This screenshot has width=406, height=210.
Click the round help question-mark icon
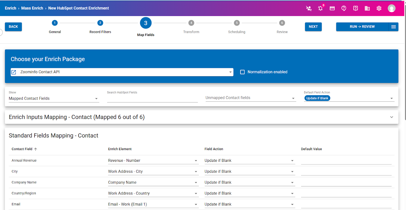click(x=344, y=8)
